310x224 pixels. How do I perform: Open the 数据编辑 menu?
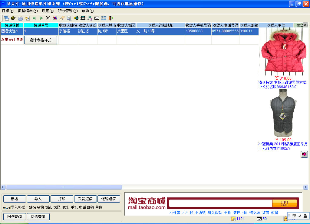click(28, 11)
